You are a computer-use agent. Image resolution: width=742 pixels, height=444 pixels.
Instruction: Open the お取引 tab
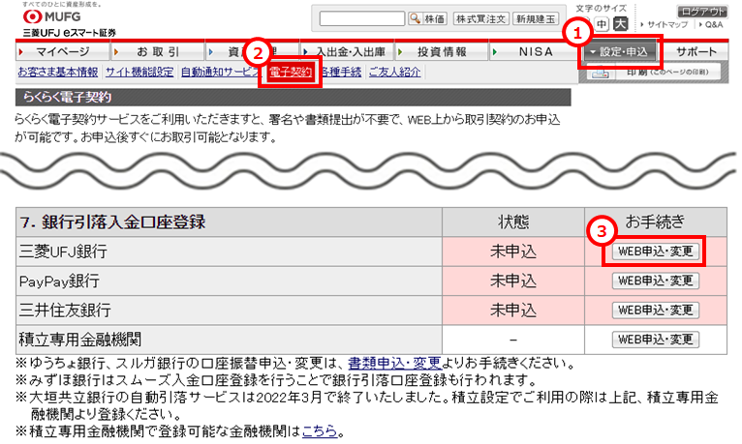coord(158,51)
